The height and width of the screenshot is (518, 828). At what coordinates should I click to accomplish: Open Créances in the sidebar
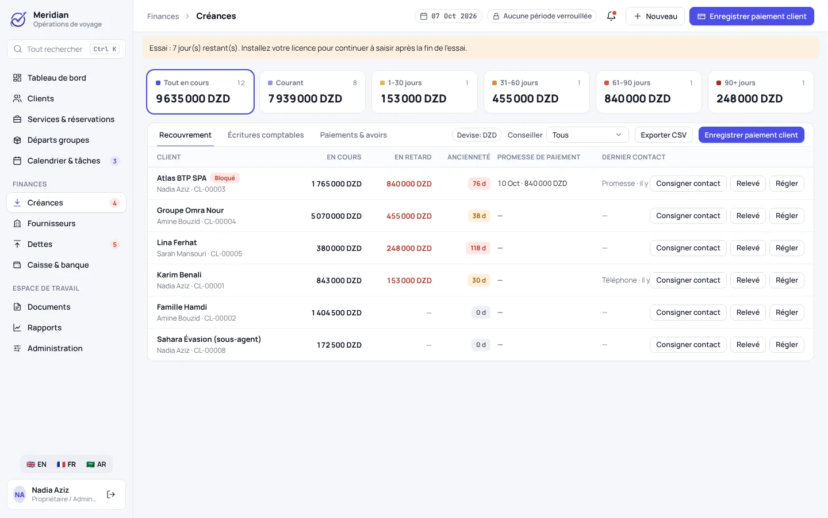pyautogui.click(x=66, y=203)
